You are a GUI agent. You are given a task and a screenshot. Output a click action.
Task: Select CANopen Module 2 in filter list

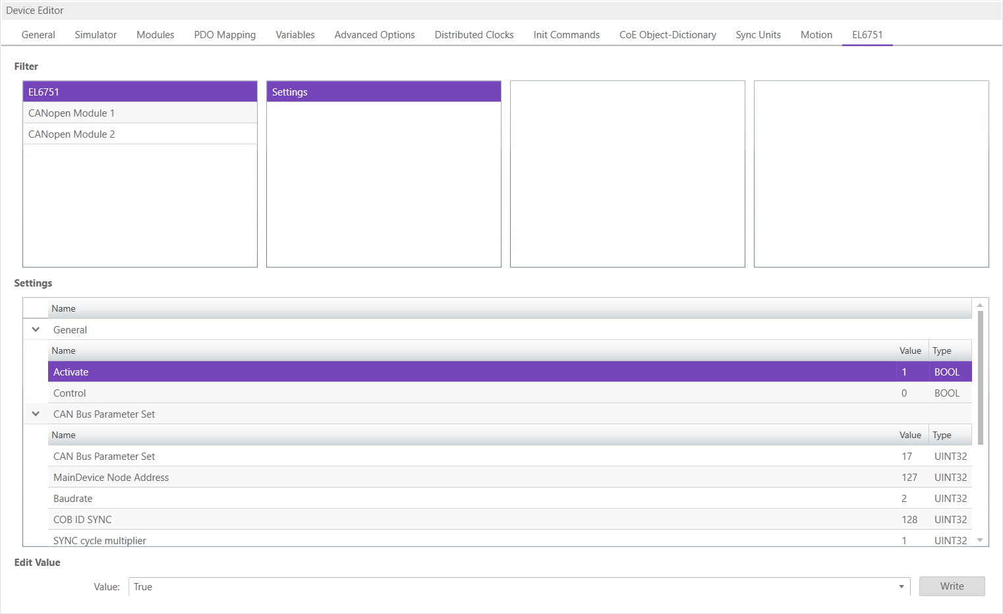[x=71, y=134]
